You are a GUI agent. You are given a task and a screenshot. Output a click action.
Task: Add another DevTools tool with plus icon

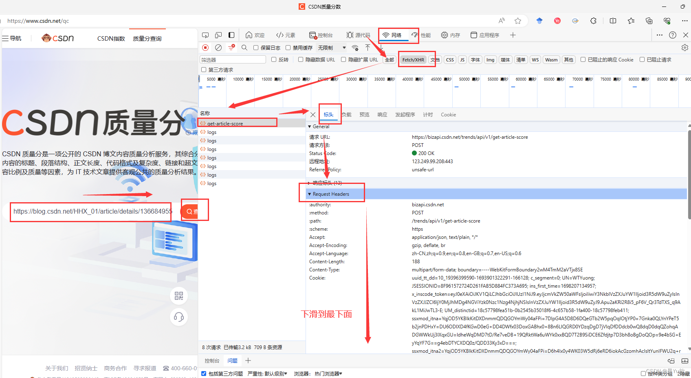point(513,35)
